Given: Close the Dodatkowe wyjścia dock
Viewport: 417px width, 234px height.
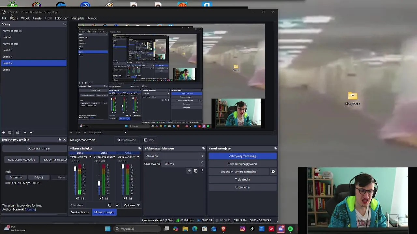Looking at the screenshot, I should [x=64, y=139].
